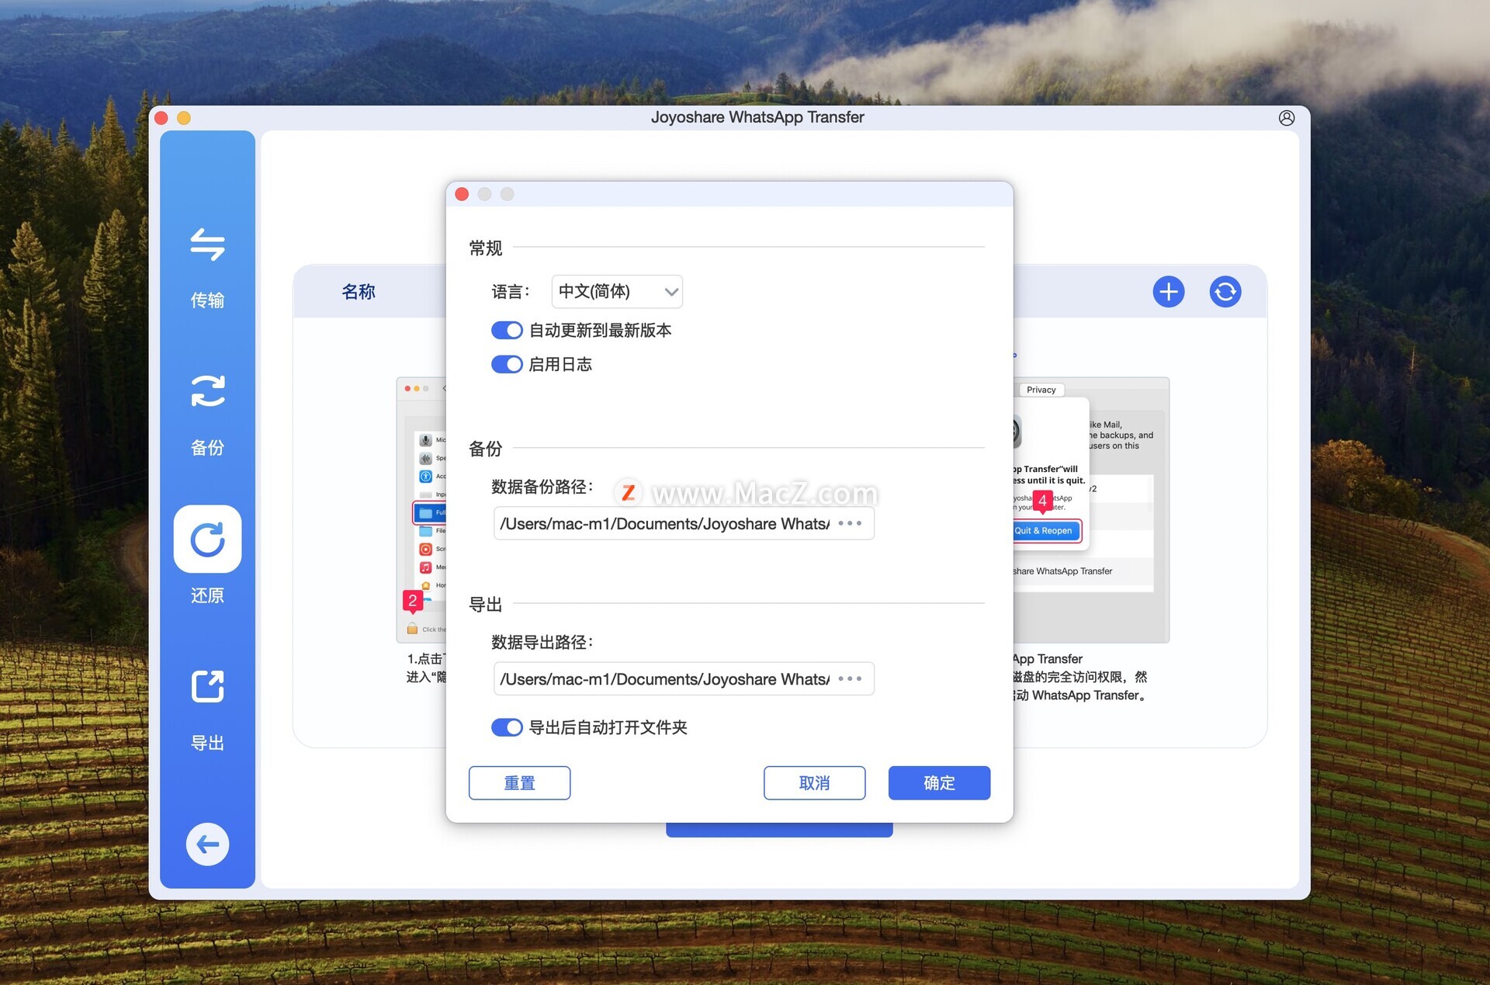
Task: Click the browse dots for 数据备份路径
Action: tap(850, 524)
